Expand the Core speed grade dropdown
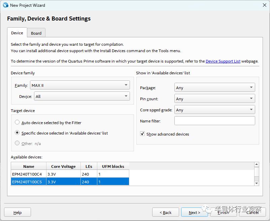Viewport: 270px width, 221px height. tap(214, 110)
